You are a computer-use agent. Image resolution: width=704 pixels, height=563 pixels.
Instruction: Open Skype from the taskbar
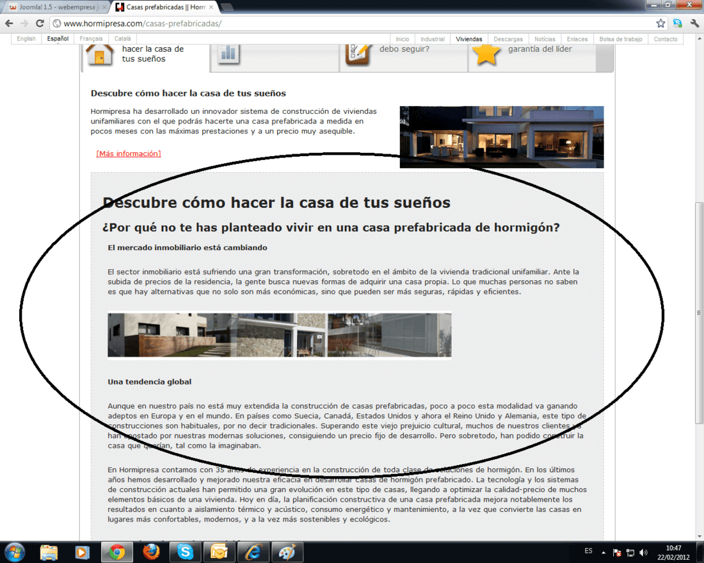184,552
